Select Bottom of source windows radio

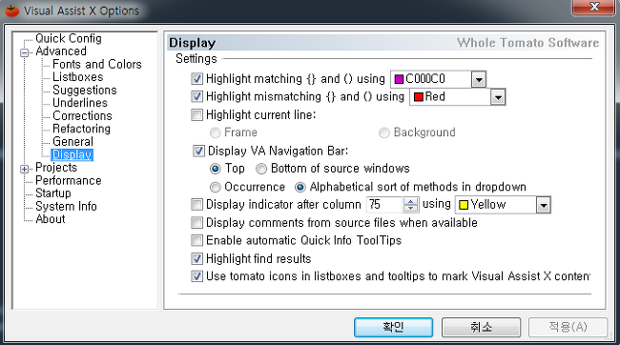pyautogui.click(x=261, y=169)
